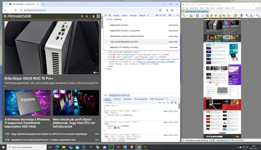This screenshot has width=261, height=150.
Task: Expand the __tcfapiLocator iframe node
Action: click(x=108, y=55)
